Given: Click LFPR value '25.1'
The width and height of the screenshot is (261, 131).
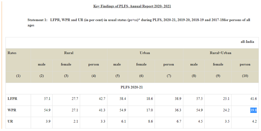Looking at the screenshot, I should click(x=226, y=99).
